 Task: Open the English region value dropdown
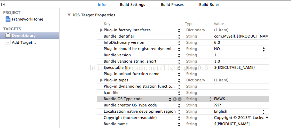tap(264, 112)
